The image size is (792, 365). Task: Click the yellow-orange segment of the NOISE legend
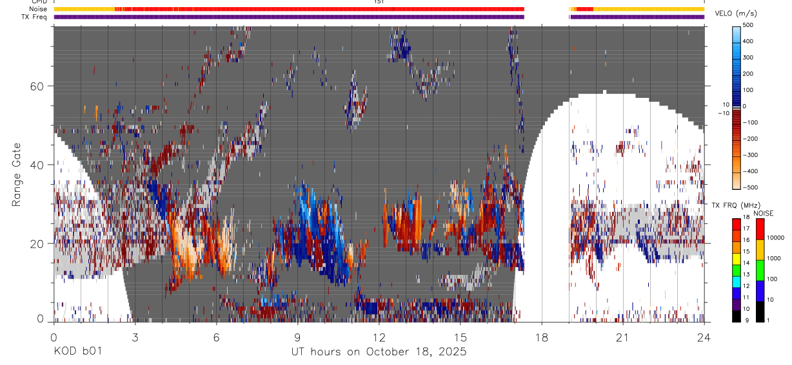pos(760,250)
